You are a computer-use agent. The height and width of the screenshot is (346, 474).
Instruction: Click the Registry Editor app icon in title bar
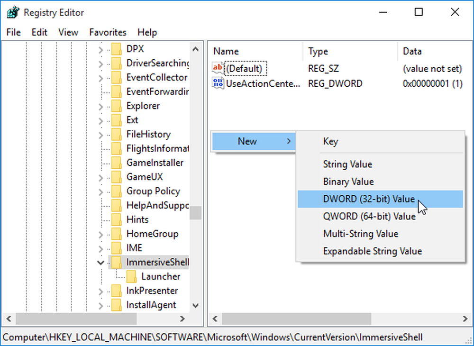pos(13,12)
